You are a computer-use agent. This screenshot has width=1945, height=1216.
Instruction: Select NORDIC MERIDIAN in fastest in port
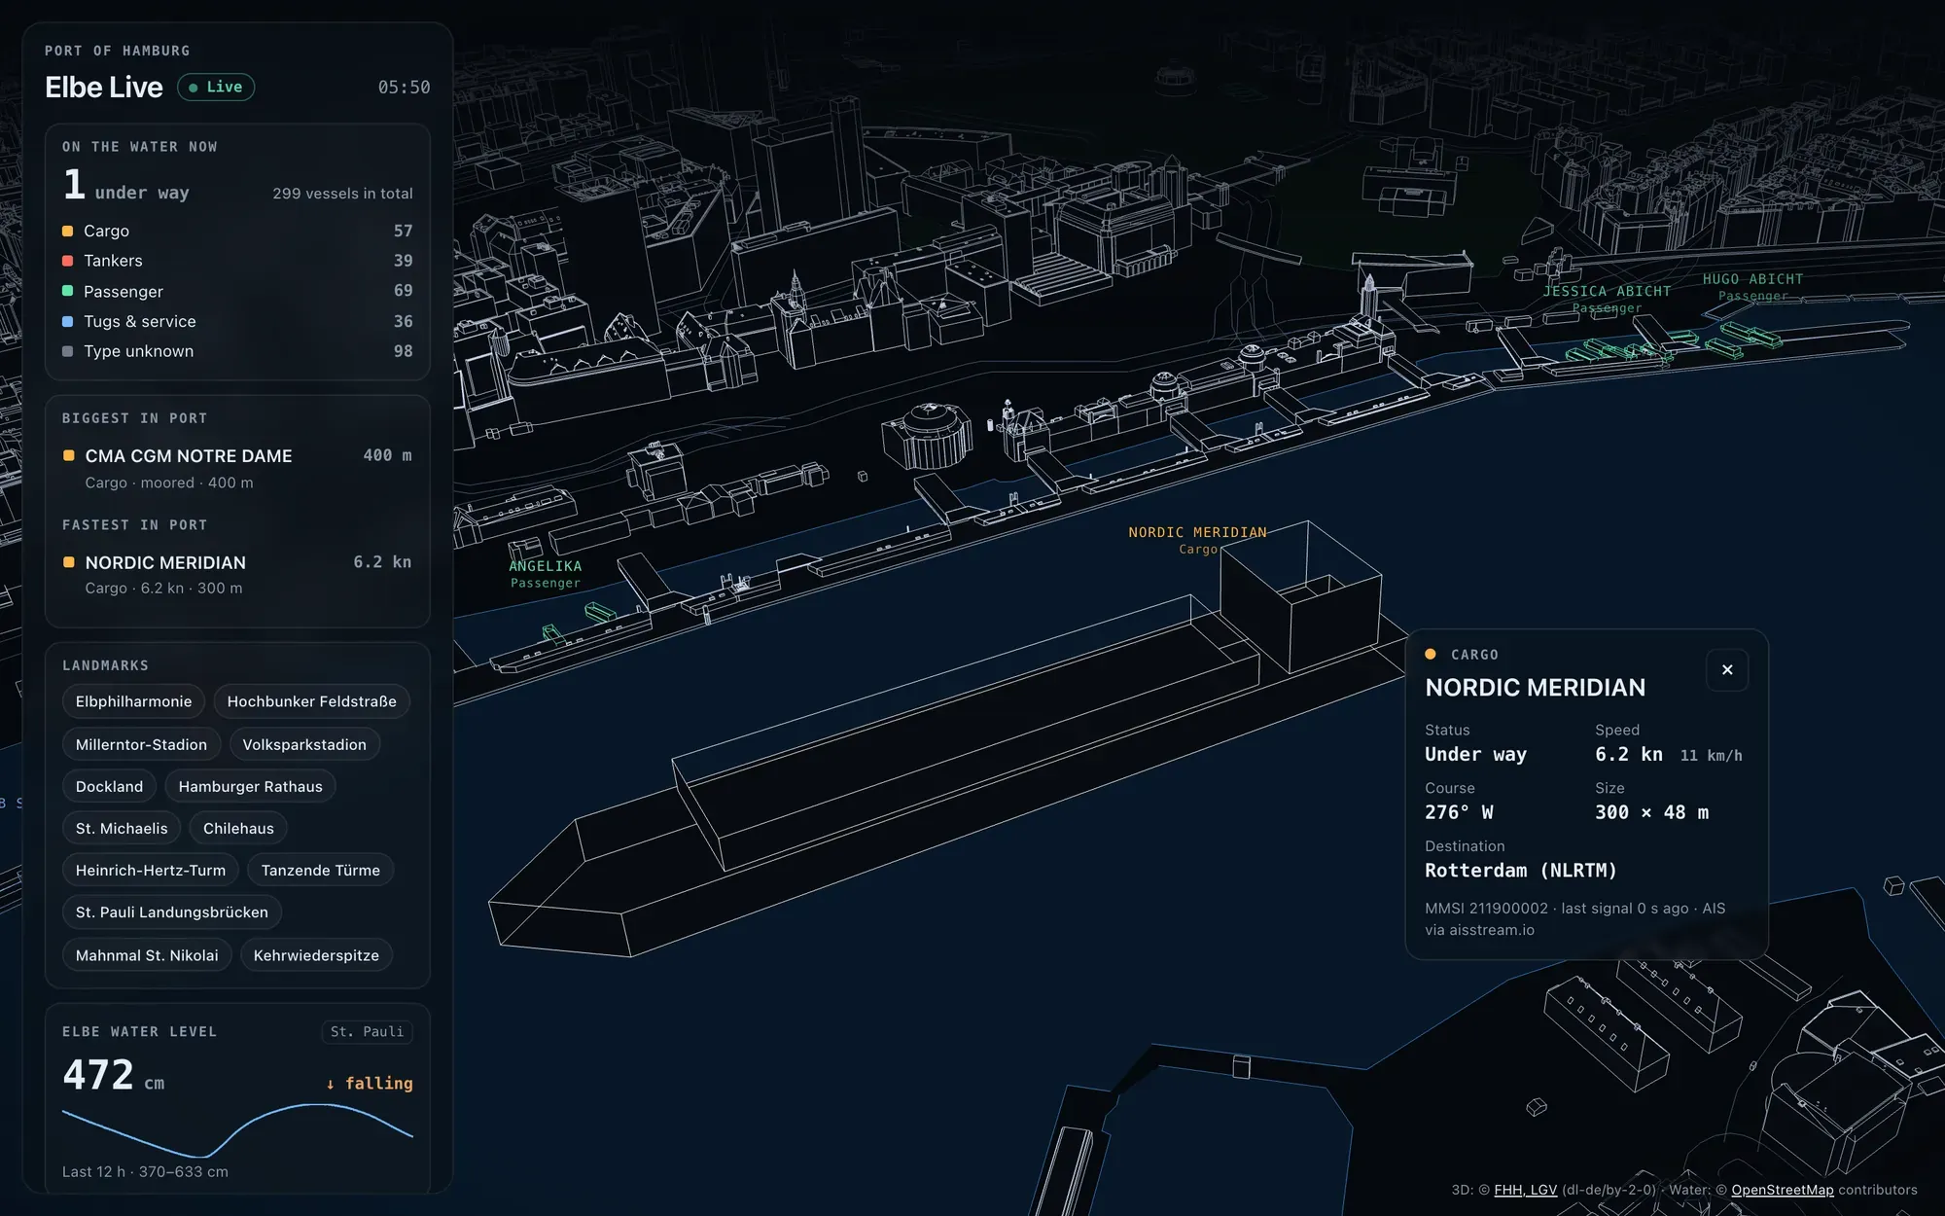(x=237, y=574)
